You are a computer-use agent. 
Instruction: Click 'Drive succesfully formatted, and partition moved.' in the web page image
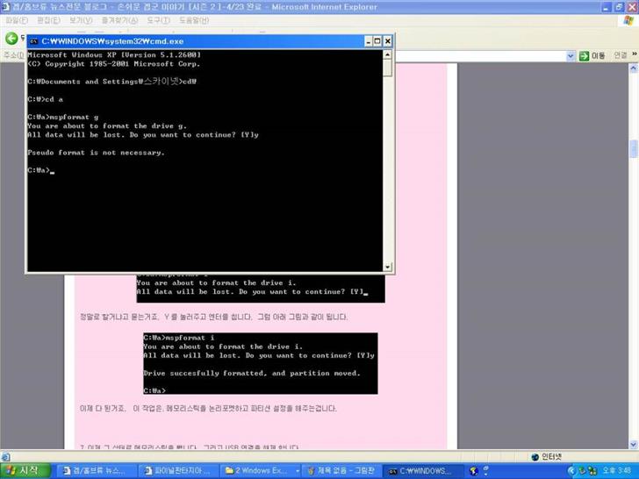coord(252,373)
